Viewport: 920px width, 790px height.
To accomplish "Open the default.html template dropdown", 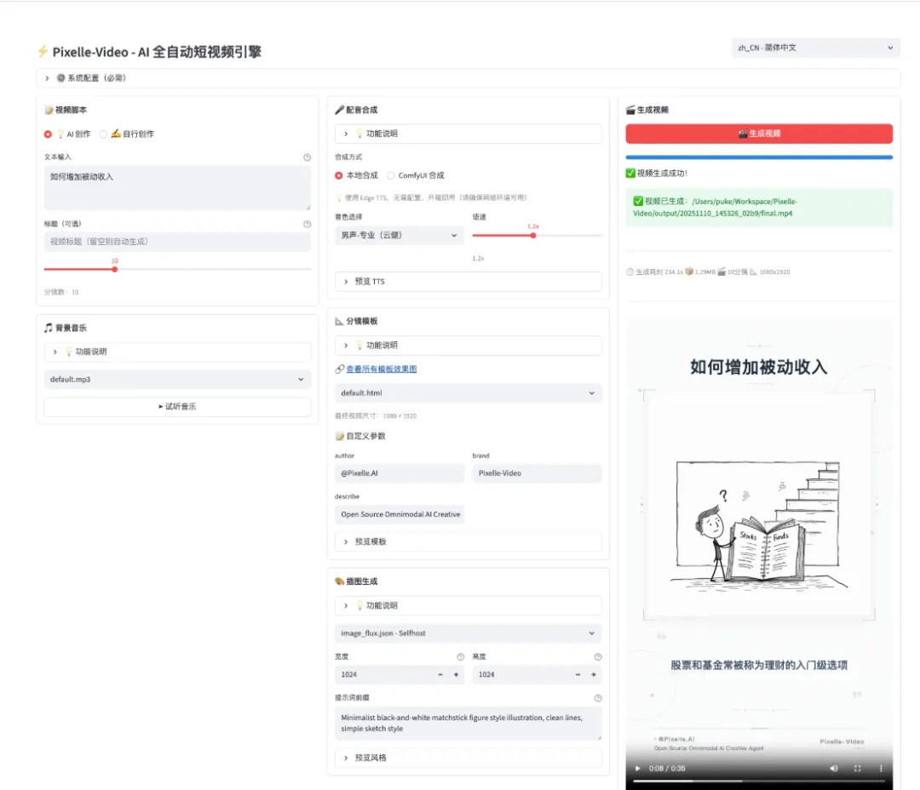I will pyautogui.click(x=469, y=393).
